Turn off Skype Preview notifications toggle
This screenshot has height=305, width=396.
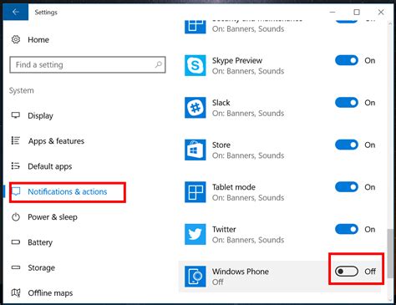pos(347,60)
